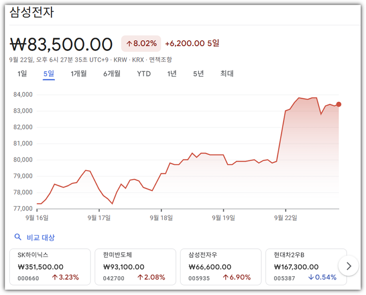This screenshot has height=295, width=366.
Task: Click the 삼성전자 title
Action: 32,12
